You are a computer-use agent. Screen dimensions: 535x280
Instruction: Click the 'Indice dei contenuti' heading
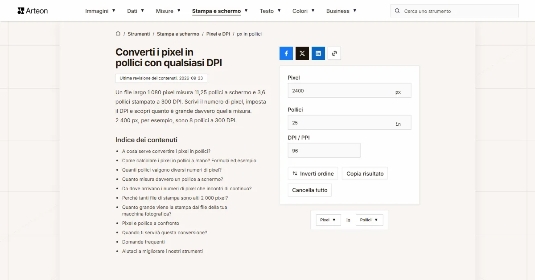point(146,140)
